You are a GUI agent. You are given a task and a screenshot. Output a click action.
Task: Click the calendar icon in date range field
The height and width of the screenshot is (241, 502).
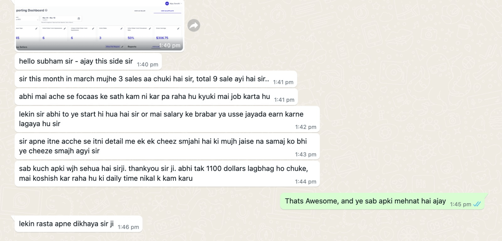pyautogui.click(x=79, y=19)
